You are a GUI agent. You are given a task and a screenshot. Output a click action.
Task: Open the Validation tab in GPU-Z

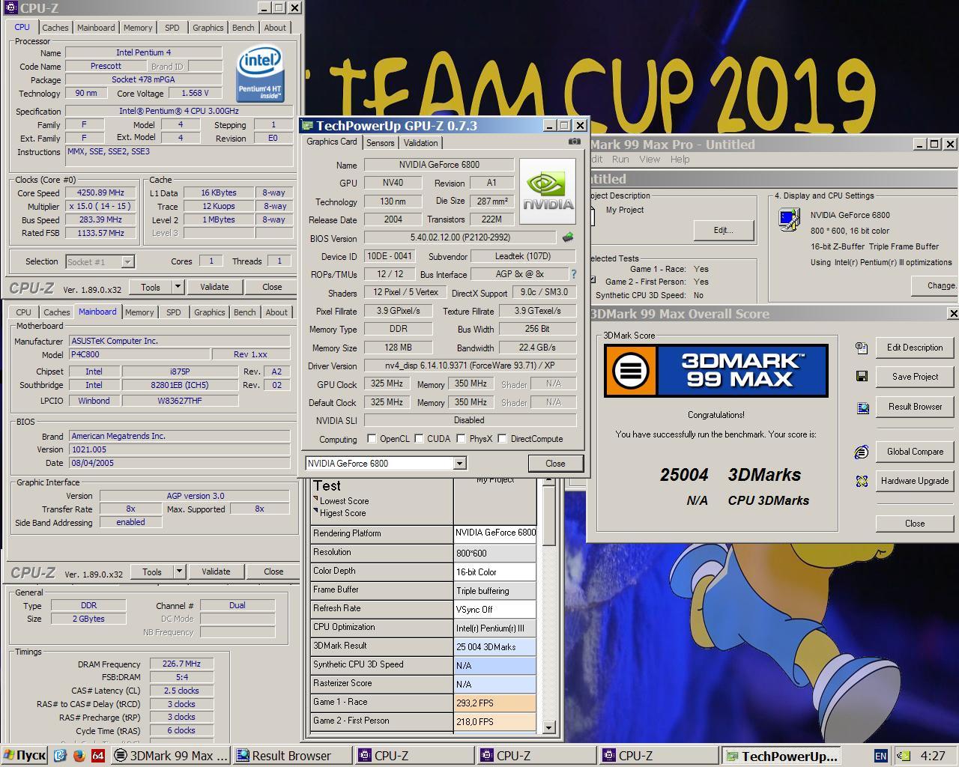point(420,143)
